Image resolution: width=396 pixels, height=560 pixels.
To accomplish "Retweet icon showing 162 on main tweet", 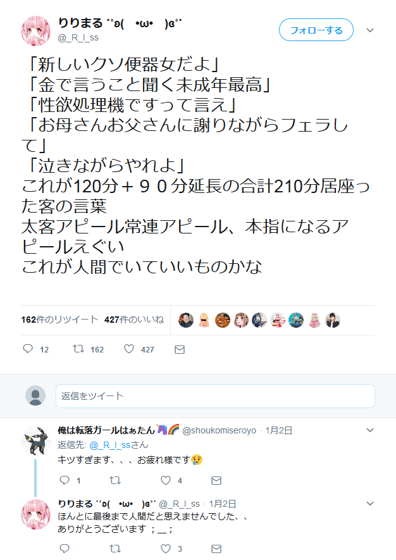I will 78,349.
